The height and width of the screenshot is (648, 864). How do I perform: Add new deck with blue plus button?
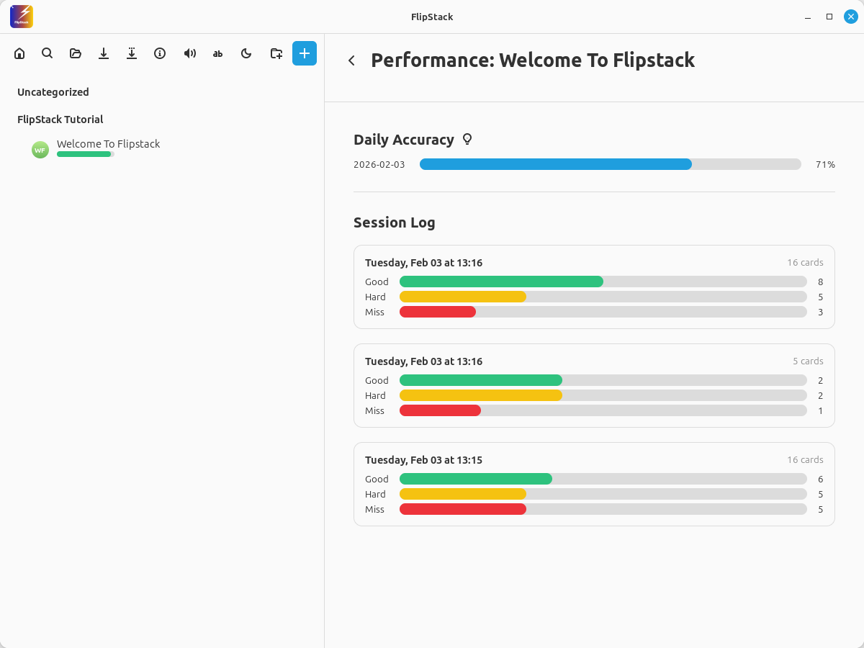(x=305, y=53)
